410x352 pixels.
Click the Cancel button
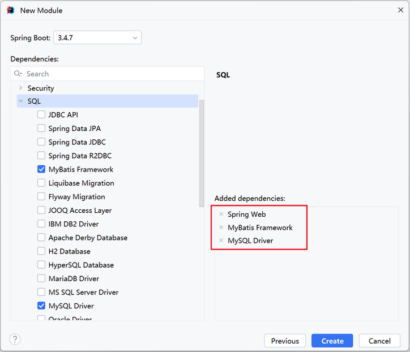[379, 341]
